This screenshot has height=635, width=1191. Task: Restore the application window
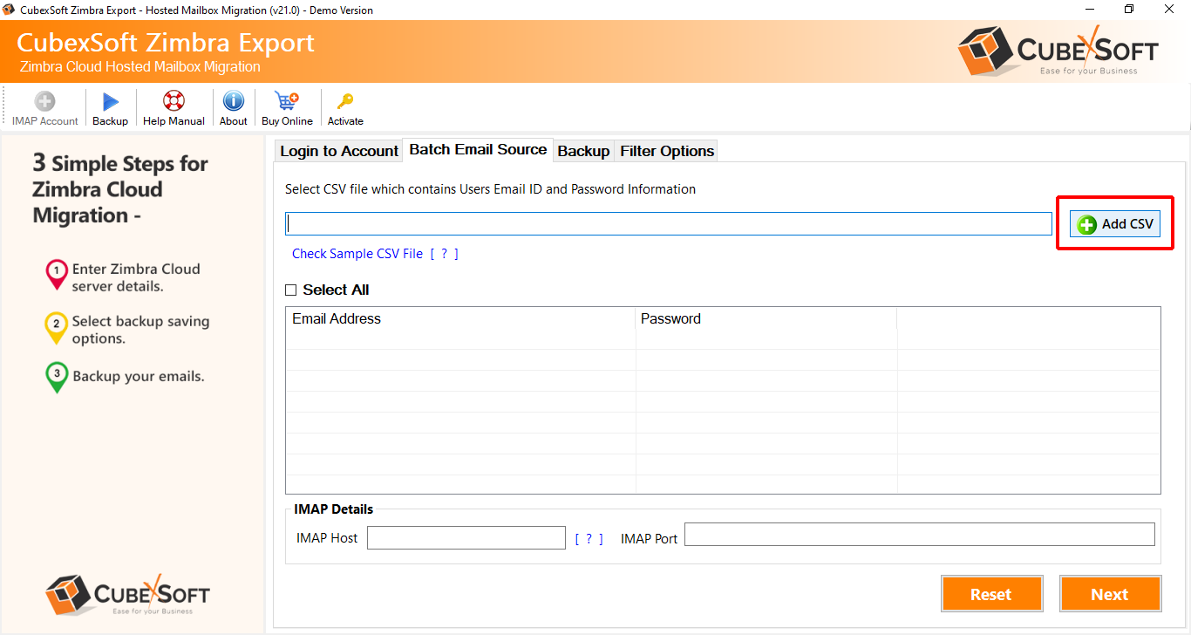click(1129, 10)
